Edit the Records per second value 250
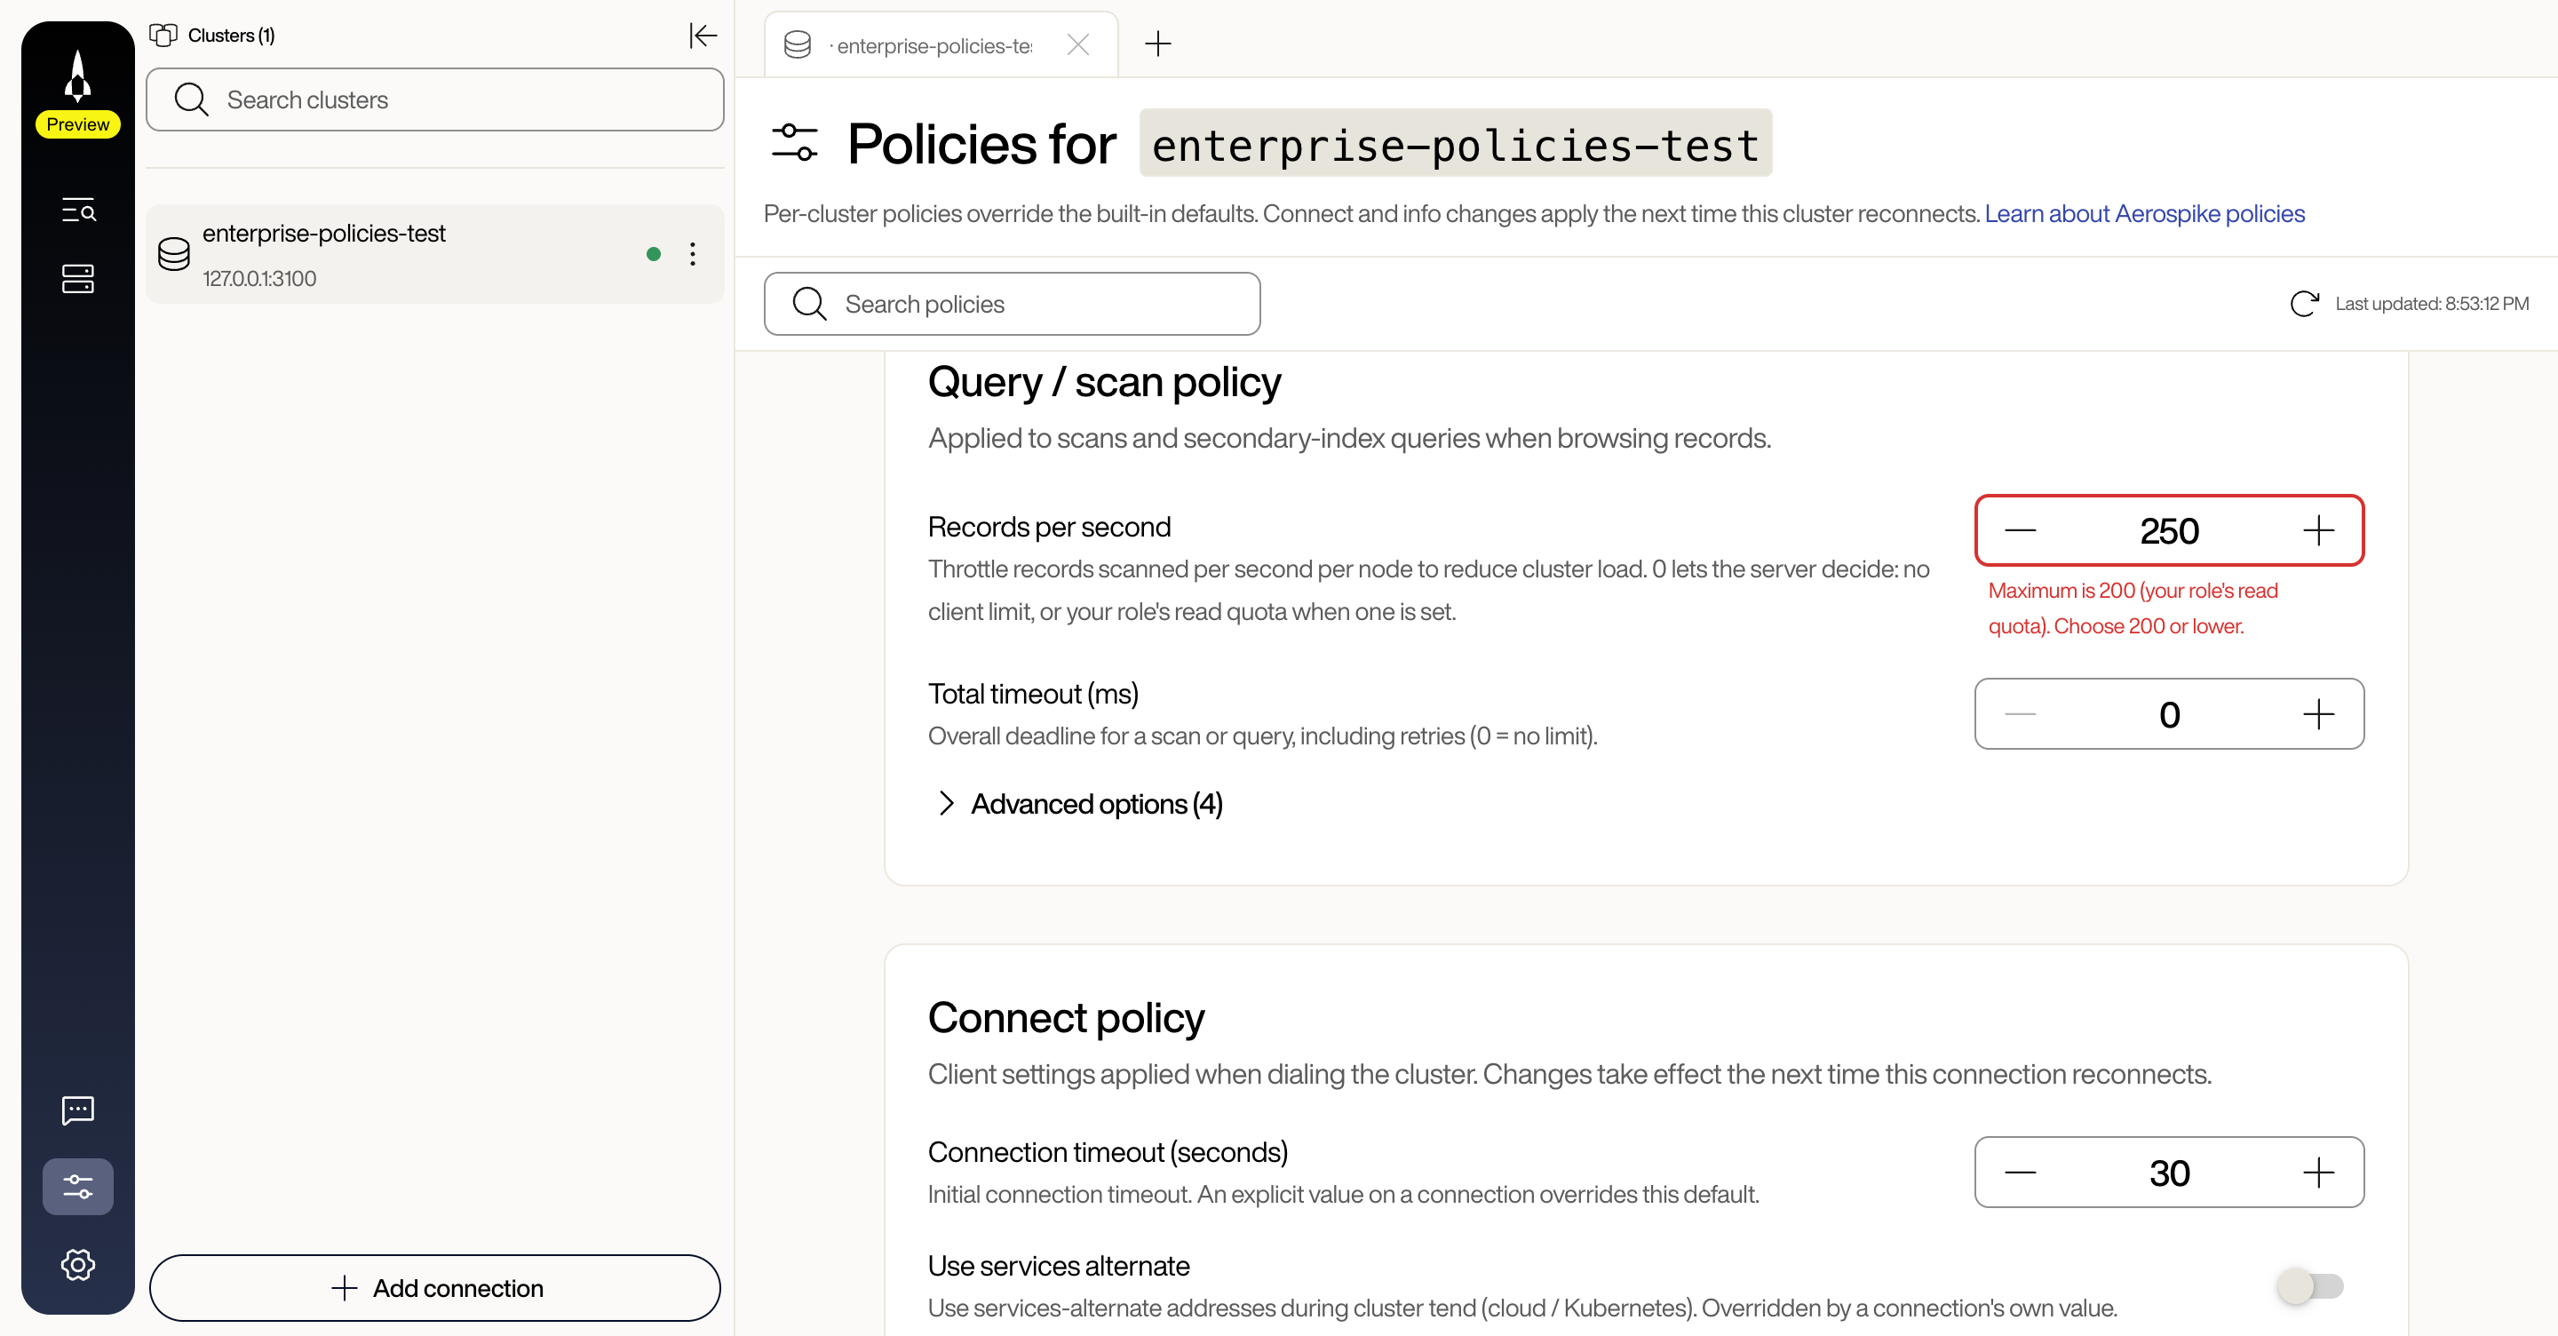This screenshot has height=1336, width=2558. click(2170, 530)
